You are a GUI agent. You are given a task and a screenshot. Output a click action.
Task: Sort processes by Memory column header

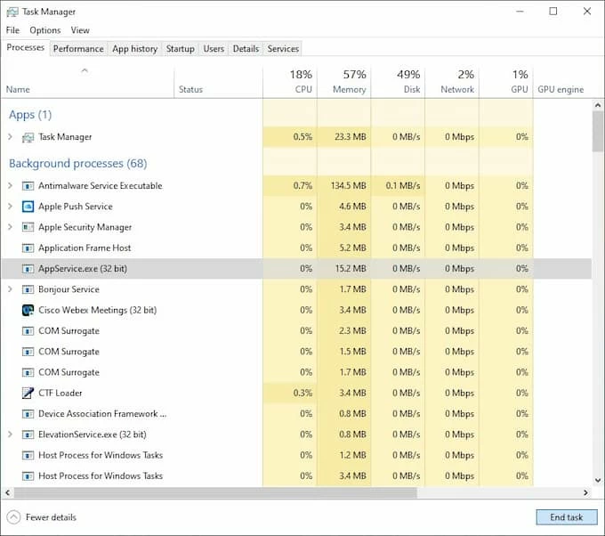click(343, 81)
